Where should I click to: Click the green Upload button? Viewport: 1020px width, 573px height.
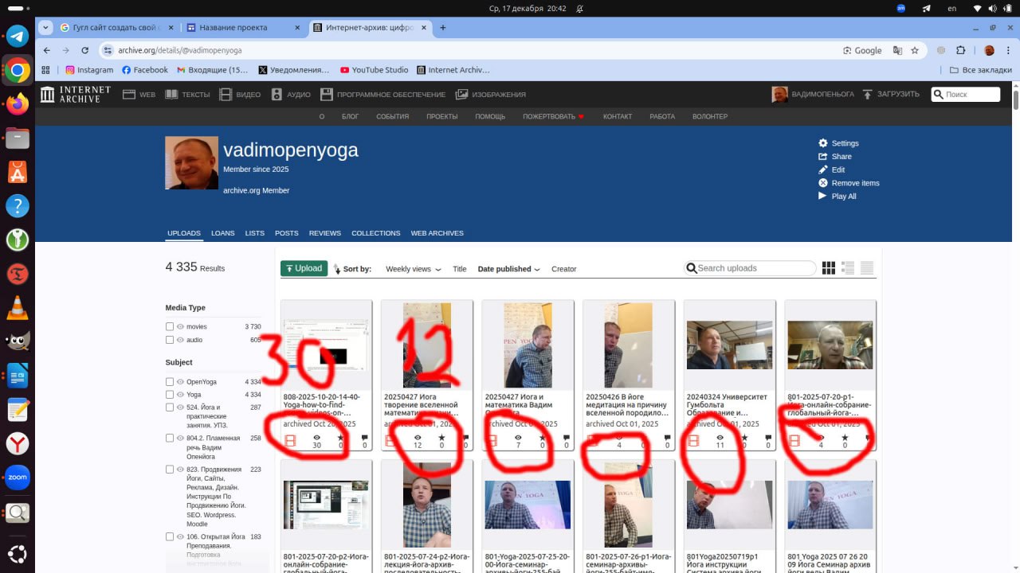tap(304, 268)
